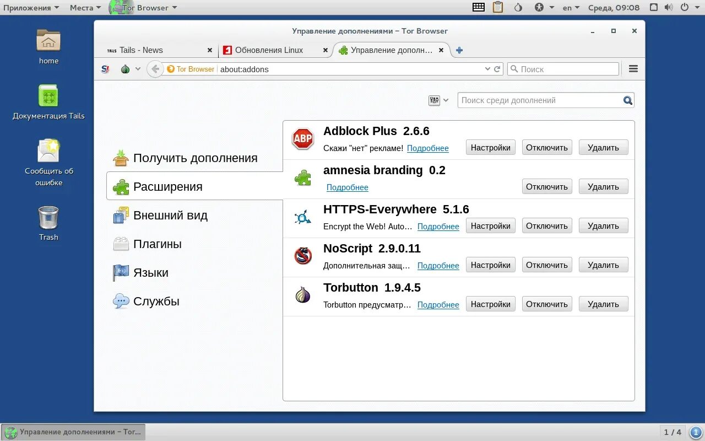Disable Torbutton with Отключить

click(x=547, y=304)
